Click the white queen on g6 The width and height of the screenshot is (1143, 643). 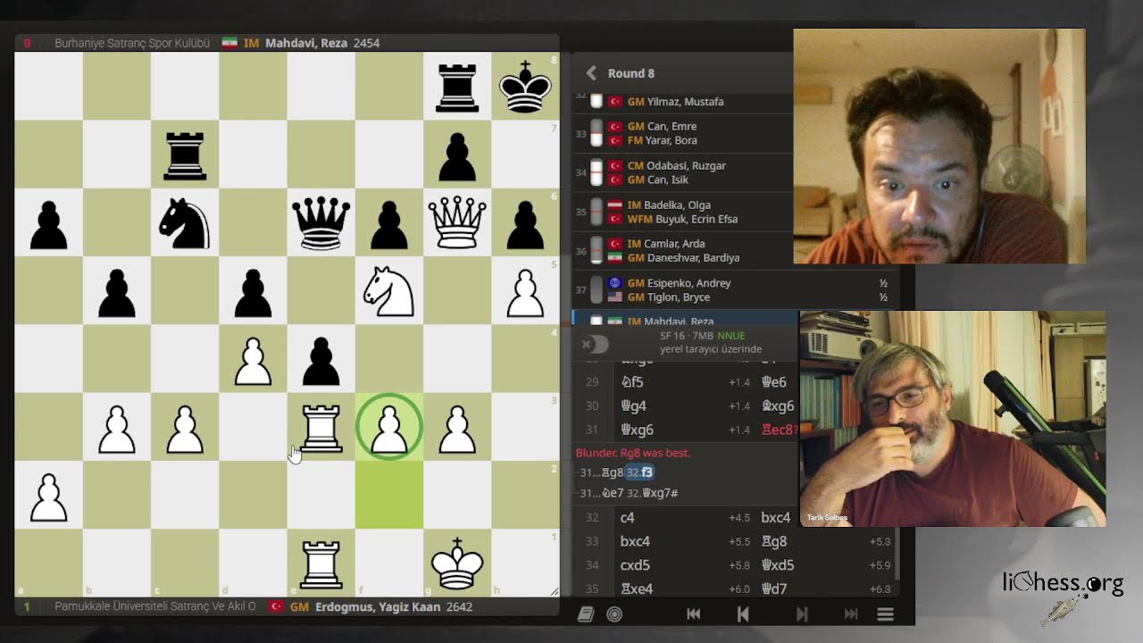(457, 223)
